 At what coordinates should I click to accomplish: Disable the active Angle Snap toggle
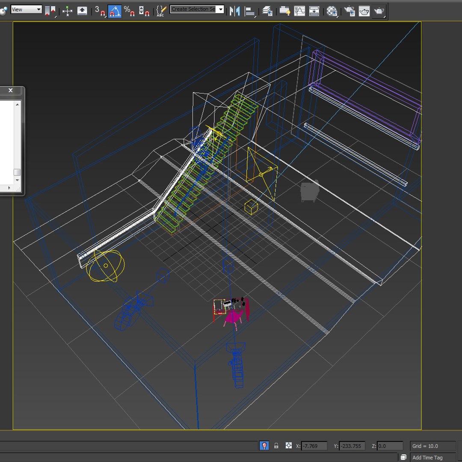pyautogui.click(x=115, y=11)
